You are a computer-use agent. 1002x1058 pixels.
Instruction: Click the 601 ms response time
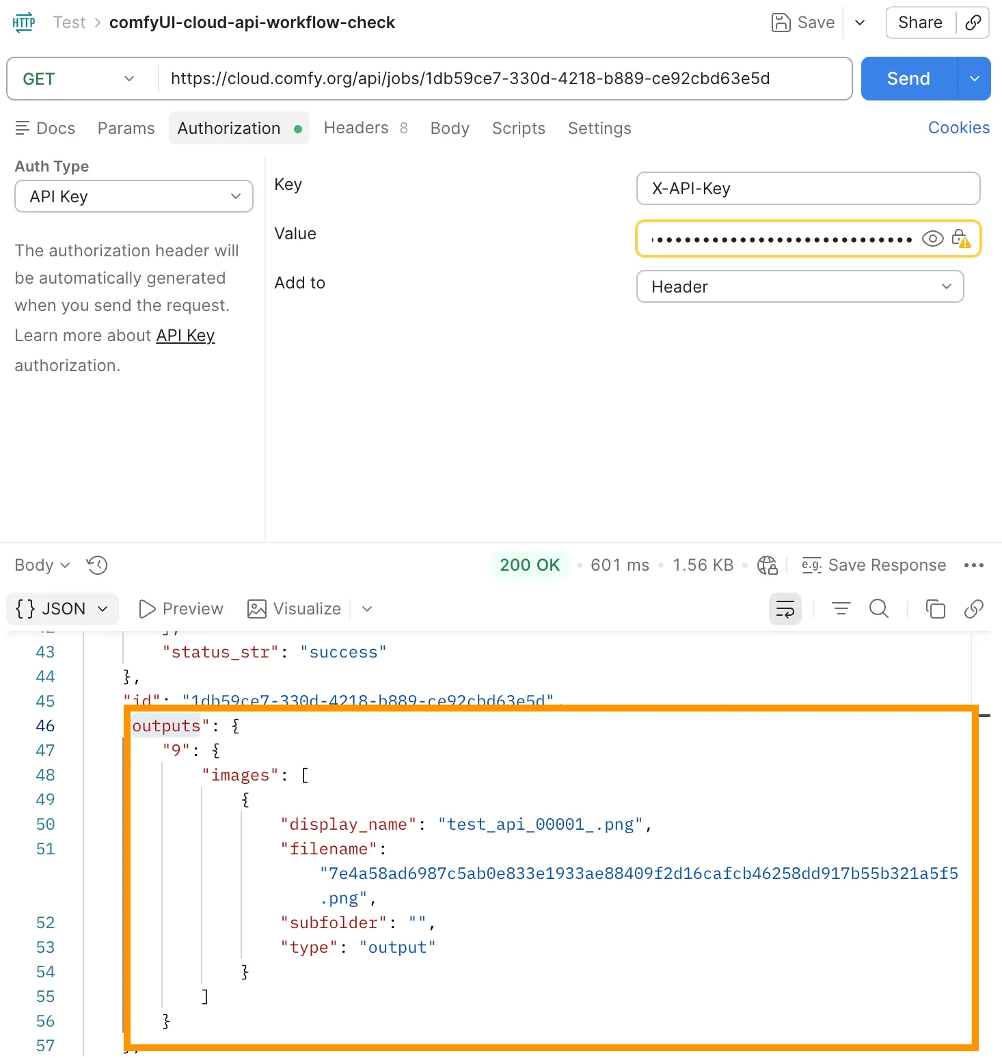(x=620, y=565)
